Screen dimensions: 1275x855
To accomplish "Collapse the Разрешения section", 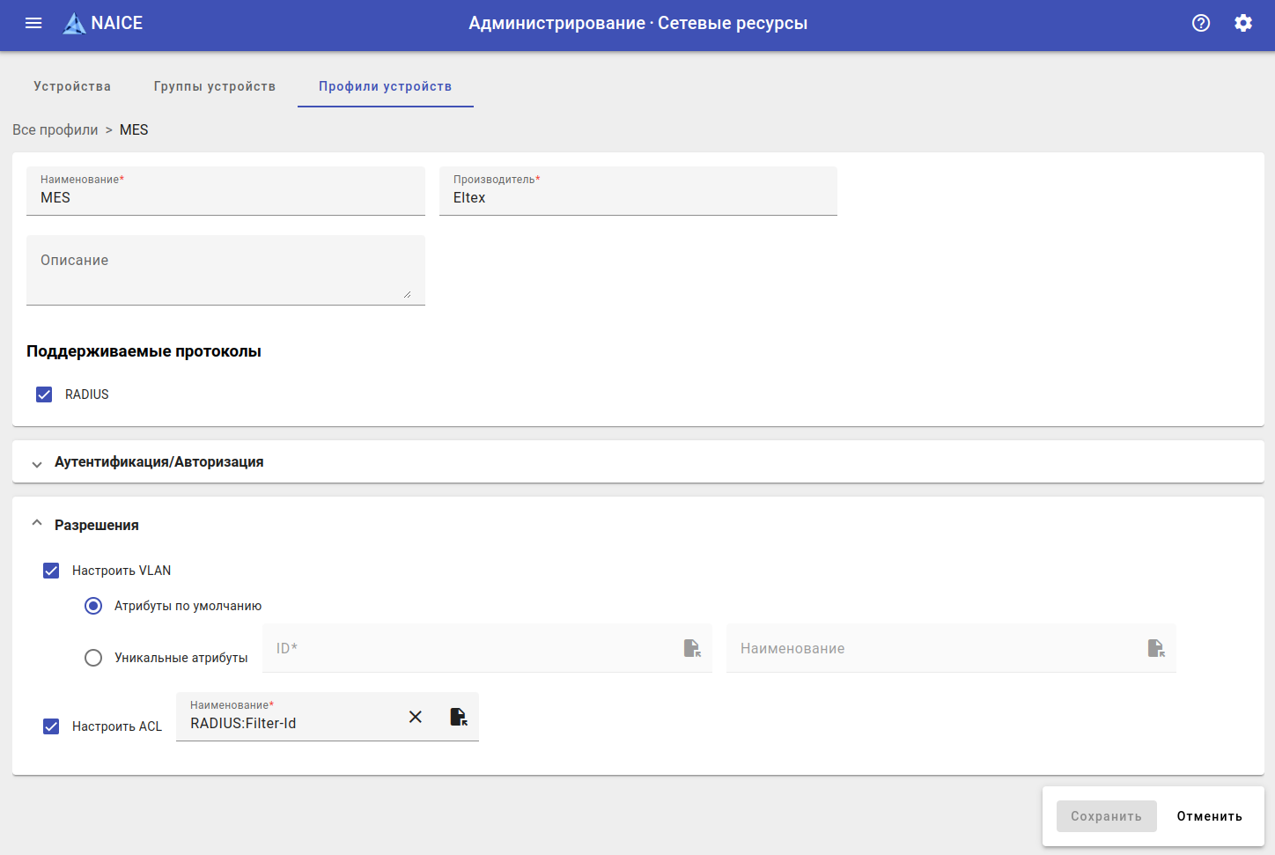I will [x=37, y=524].
